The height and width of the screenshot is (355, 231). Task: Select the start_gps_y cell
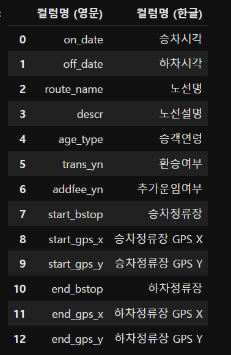76,264
